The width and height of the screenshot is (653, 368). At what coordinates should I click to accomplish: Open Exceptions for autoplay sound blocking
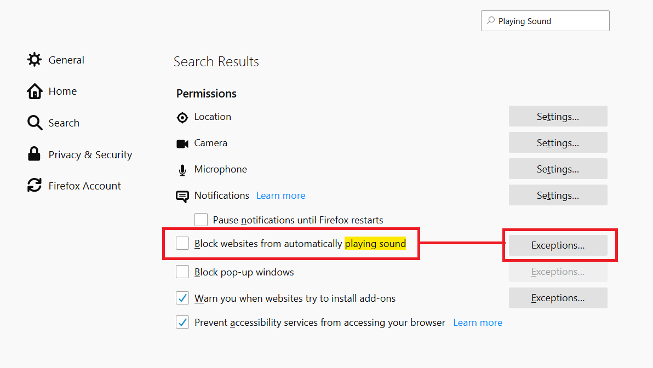coord(558,245)
